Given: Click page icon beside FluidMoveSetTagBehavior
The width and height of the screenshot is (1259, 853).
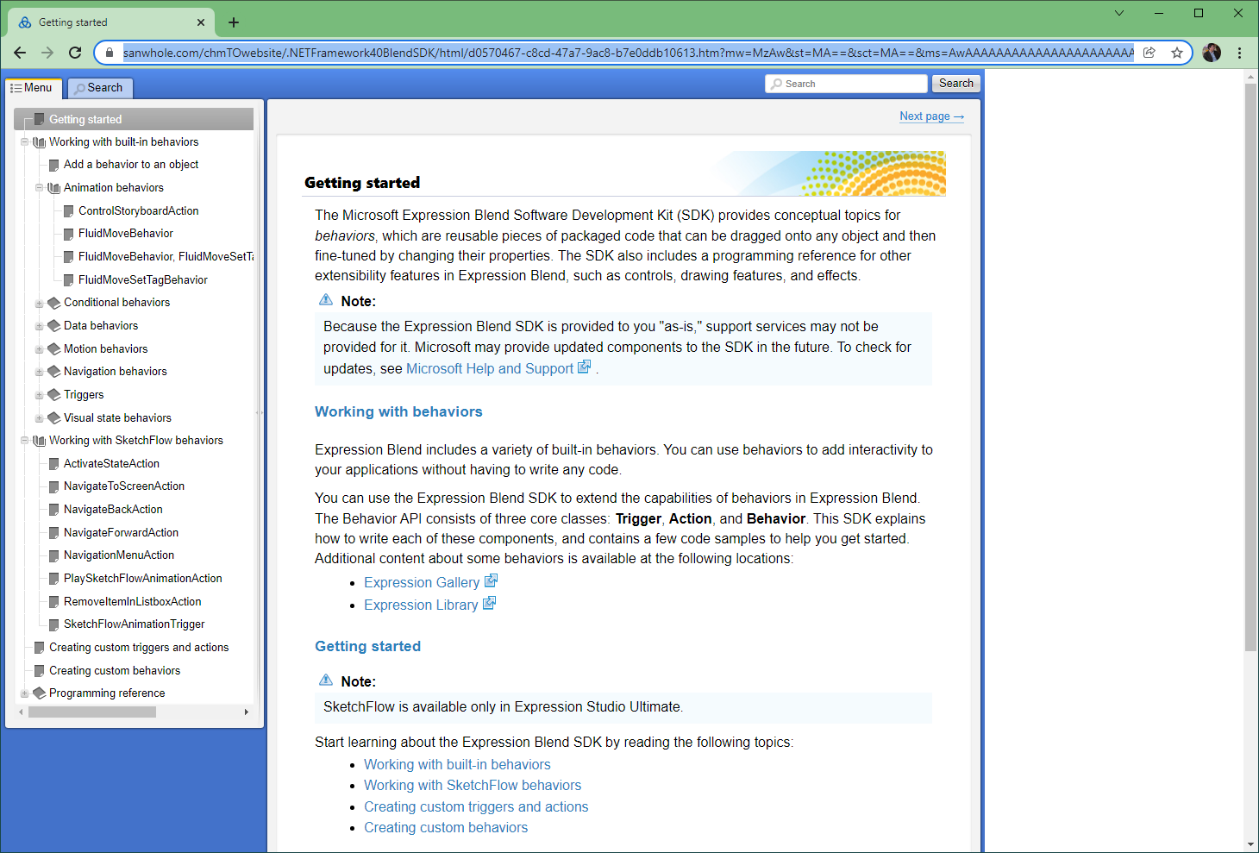Looking at the screenshot, I should [x=69, y=280].
